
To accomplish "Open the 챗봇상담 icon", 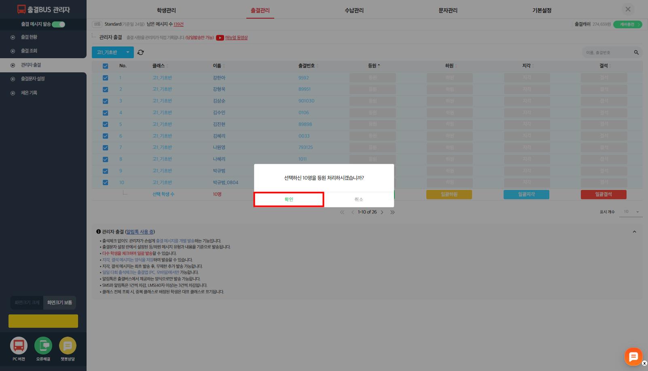I will click(x=68, y=346).
